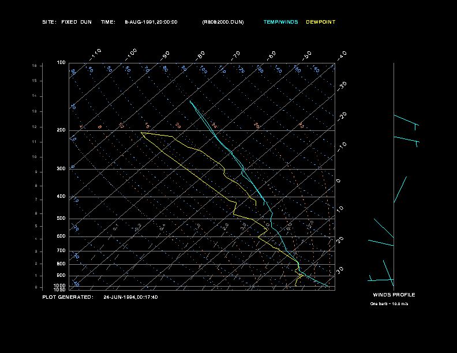
Task: Click the -30 isotherm label on right axis
Action: [342, 86]
